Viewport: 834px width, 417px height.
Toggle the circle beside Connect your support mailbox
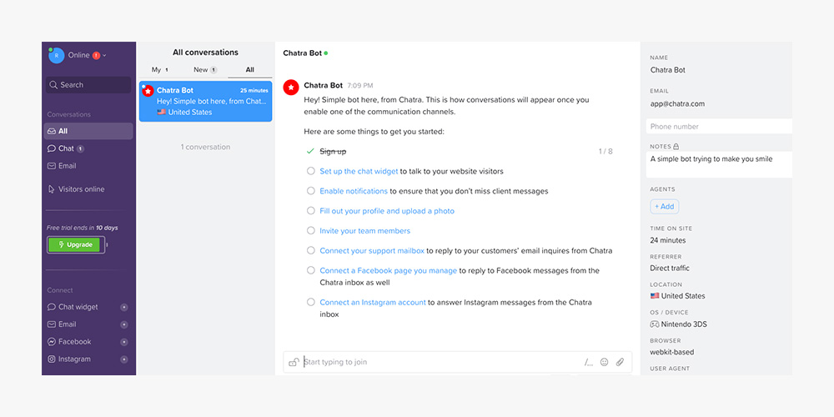310,250
